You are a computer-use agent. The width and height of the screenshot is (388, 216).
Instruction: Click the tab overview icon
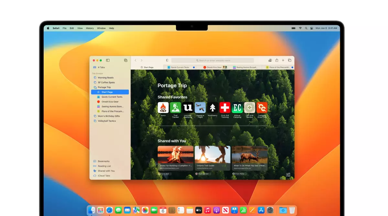coord(289,60)
